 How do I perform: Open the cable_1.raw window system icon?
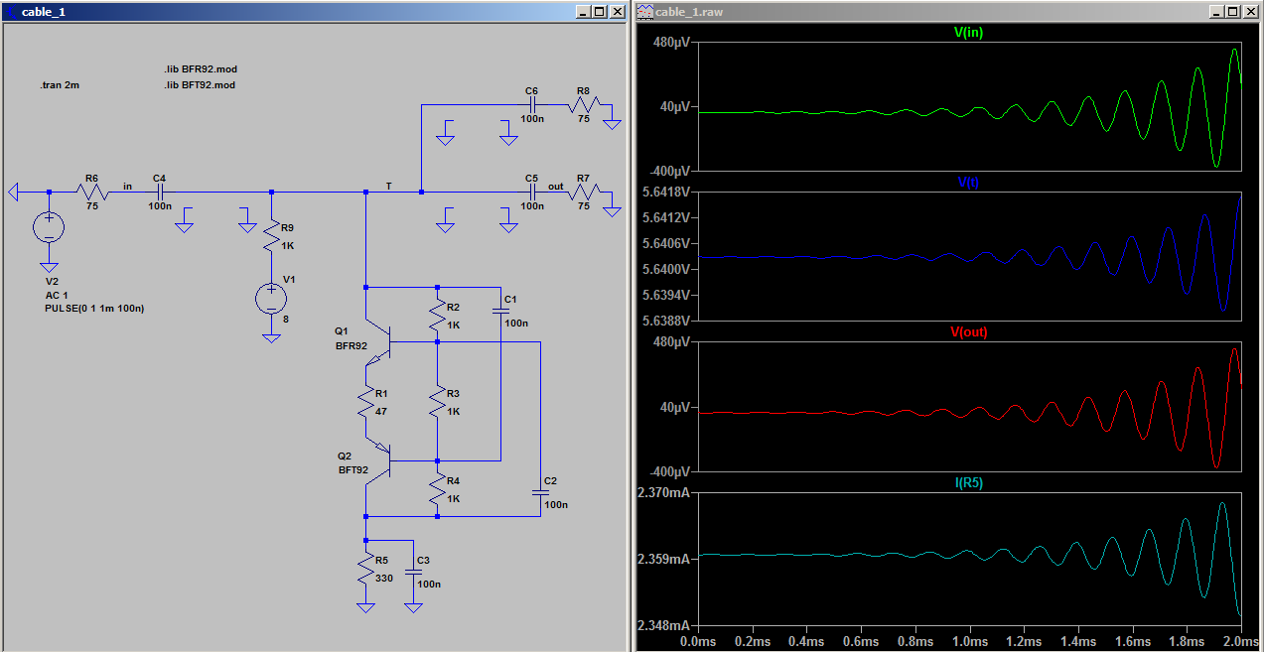[644, 11]
